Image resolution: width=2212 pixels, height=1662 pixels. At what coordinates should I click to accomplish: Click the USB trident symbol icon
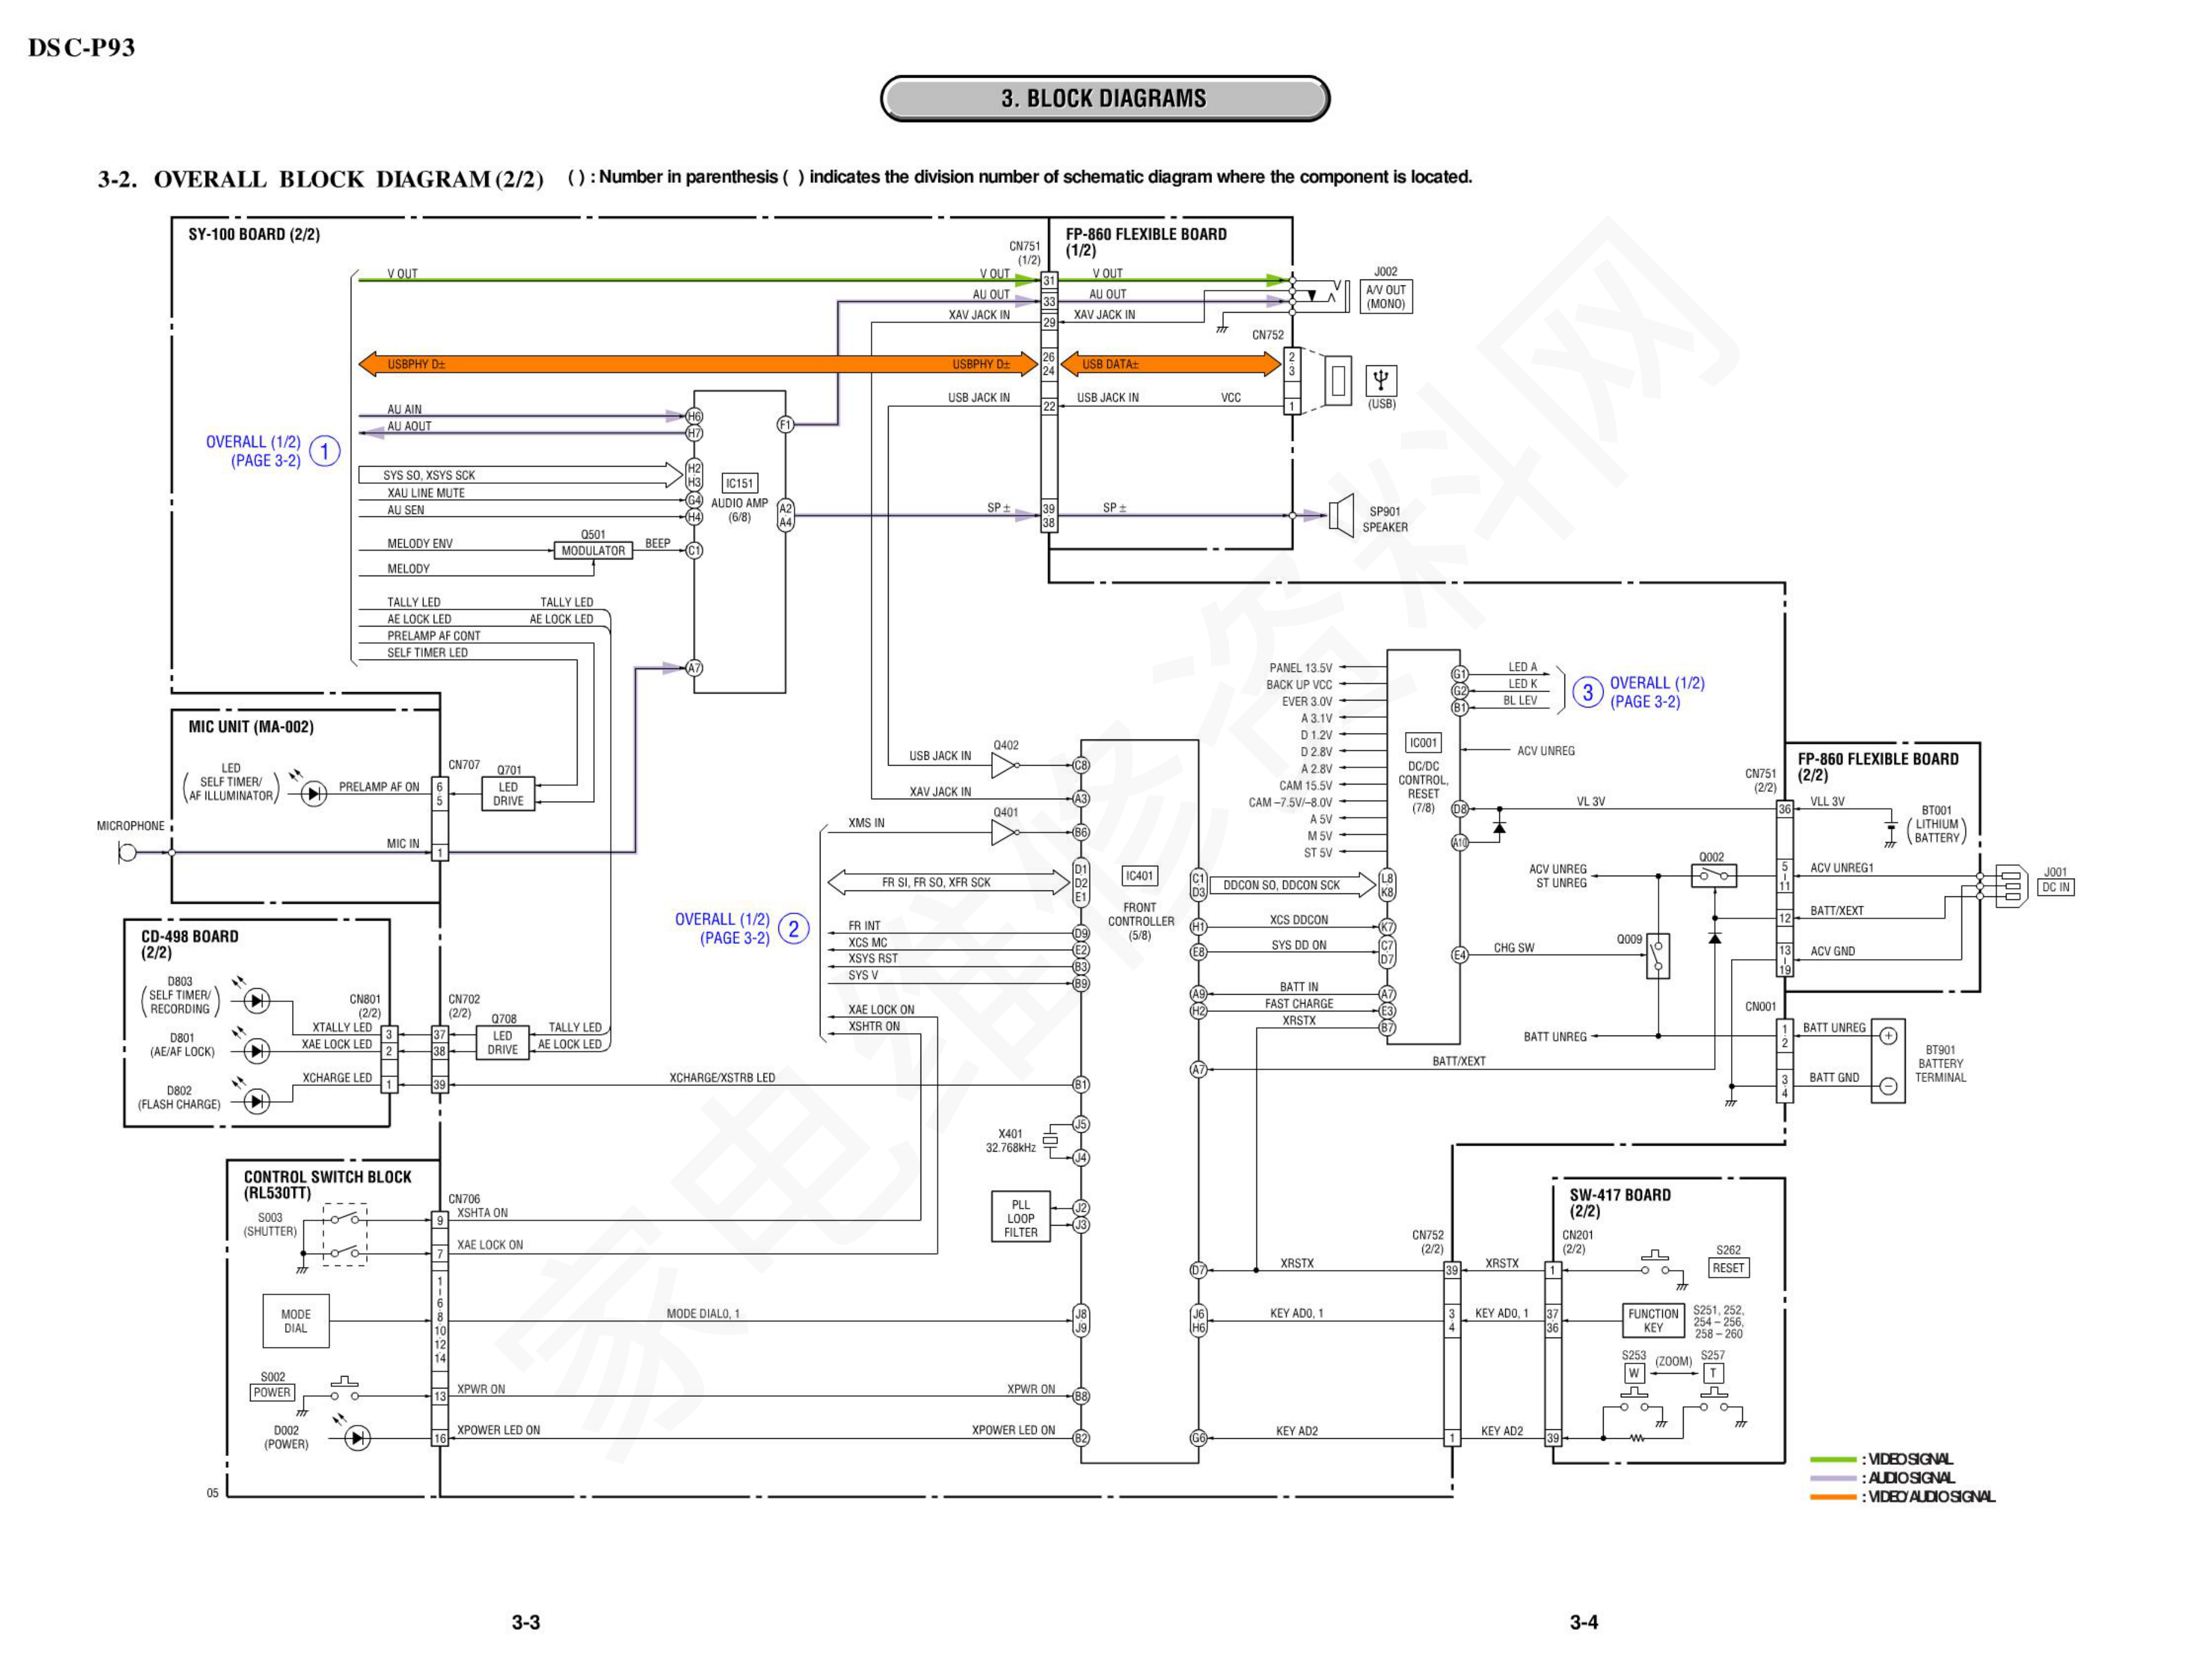(x=1380, y=381)
